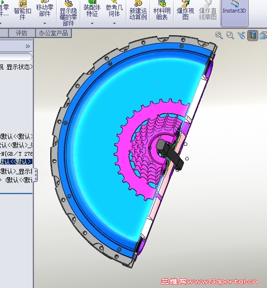Switch to the Office Products (办公室产品) tab
The image size is (267, 288).
click(x=53, y=33)
